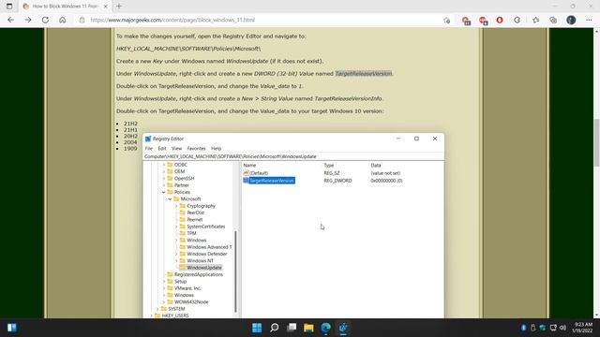Go back in browser history
Image resolution: width=600 pixels, height=337 pixels.
10,20
